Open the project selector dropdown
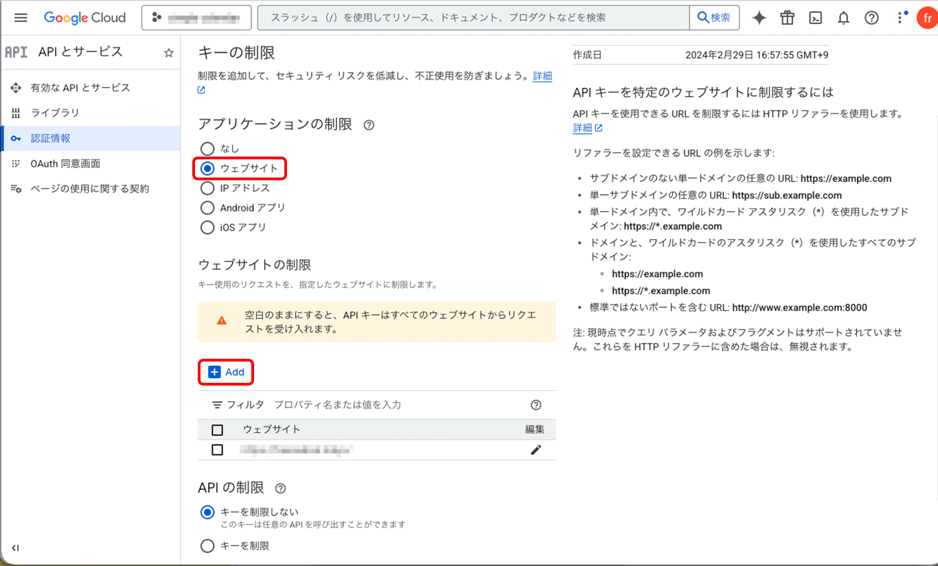 coord(196,18)
